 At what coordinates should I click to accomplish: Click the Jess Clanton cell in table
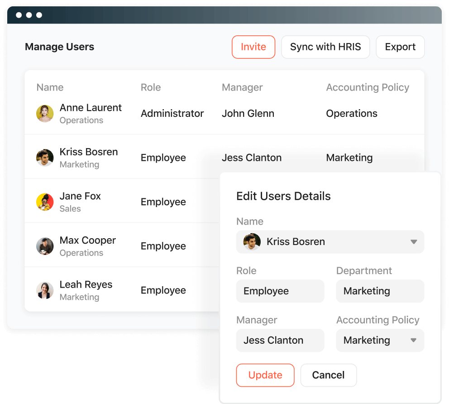coord(252,158)
